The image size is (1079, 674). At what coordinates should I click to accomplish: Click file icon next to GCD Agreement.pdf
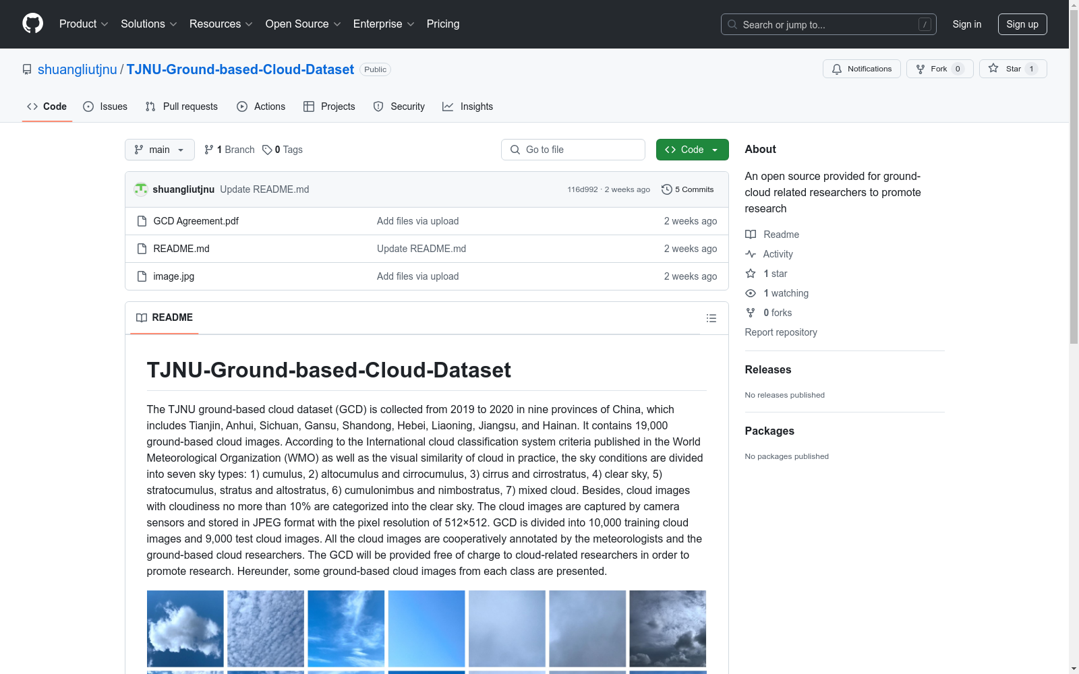coord(142,221)
